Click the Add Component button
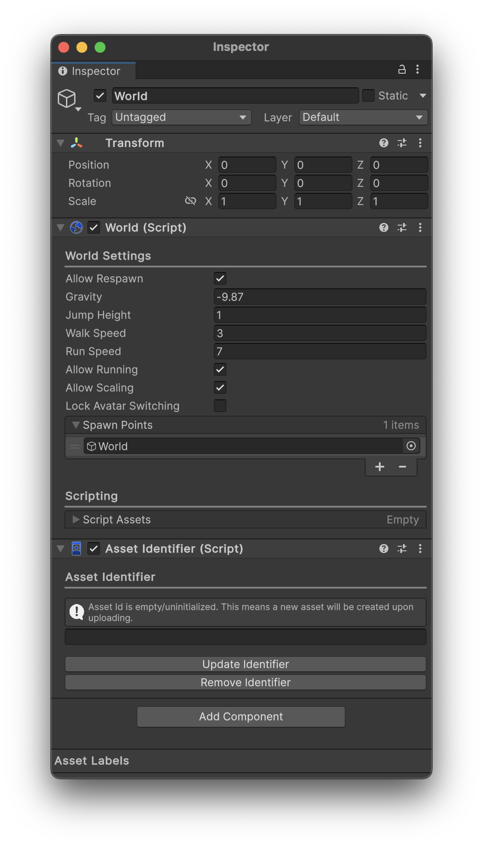Screen dimensions: 483x846 [241, 716]
